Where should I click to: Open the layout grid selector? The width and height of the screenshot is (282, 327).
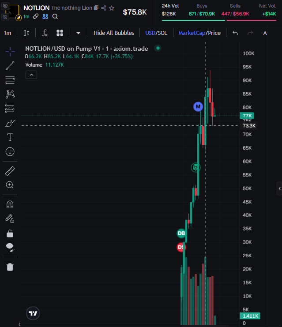tap(60, 33)
